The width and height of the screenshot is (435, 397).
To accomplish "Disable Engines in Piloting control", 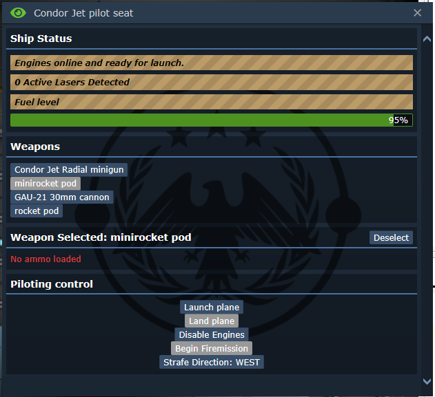I will (212, 334).
